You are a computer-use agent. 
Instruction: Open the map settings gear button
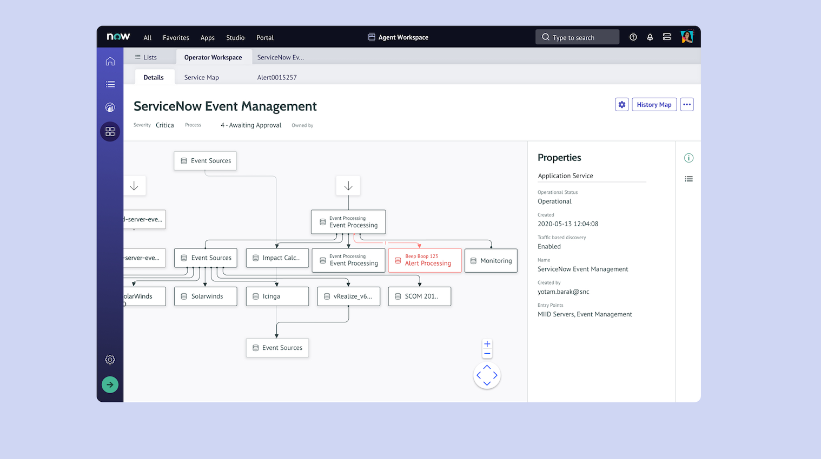(x=622, y=105)
